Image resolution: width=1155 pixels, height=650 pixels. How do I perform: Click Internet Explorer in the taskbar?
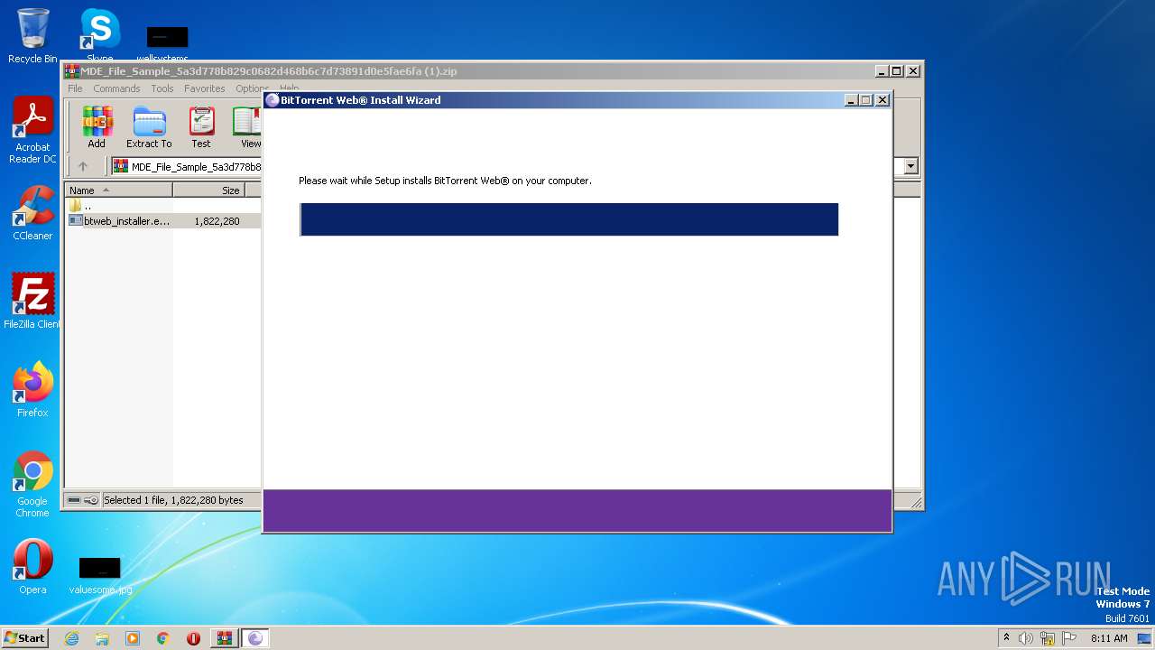(x=71, y=638)
